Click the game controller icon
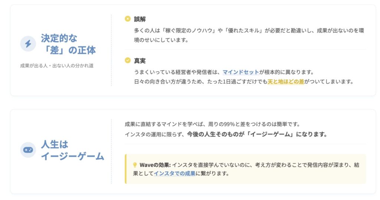380x200 pixels. (28, 150)
